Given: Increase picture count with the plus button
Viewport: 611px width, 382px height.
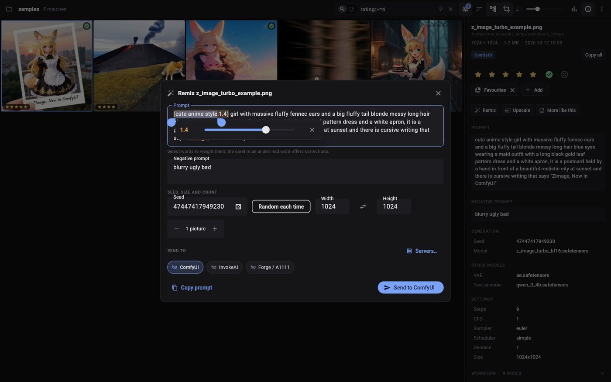Looking at the screenshot, I should click(215, 229).
